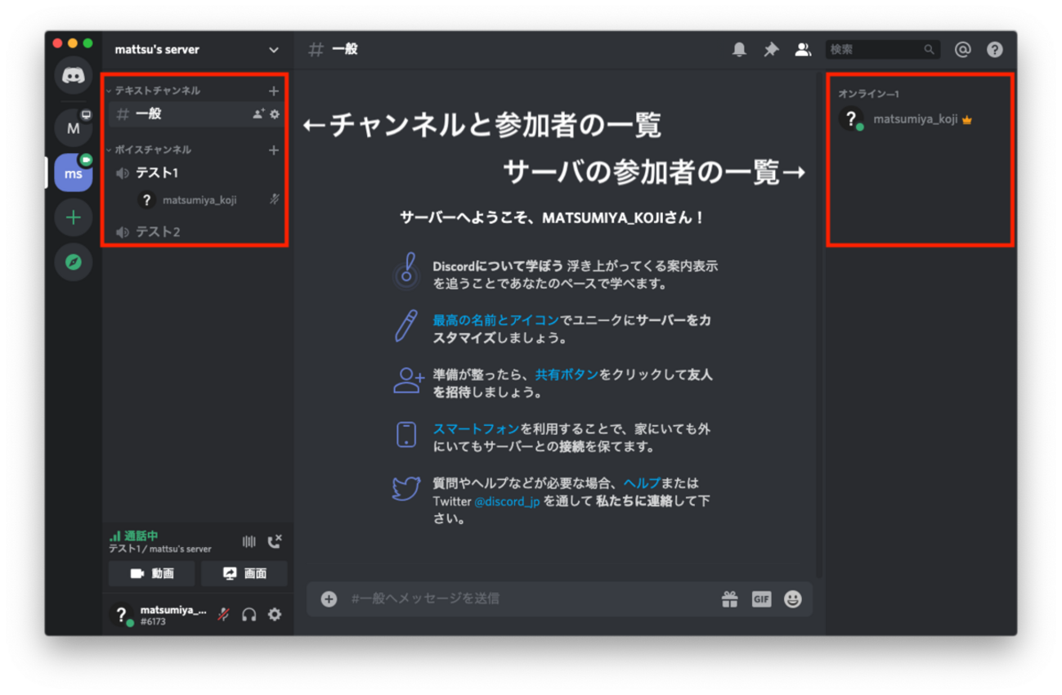The height and width of the screenshot is (695, 1062).
Task: Open the inbox mentions icon
Action: tap(962, 49)
